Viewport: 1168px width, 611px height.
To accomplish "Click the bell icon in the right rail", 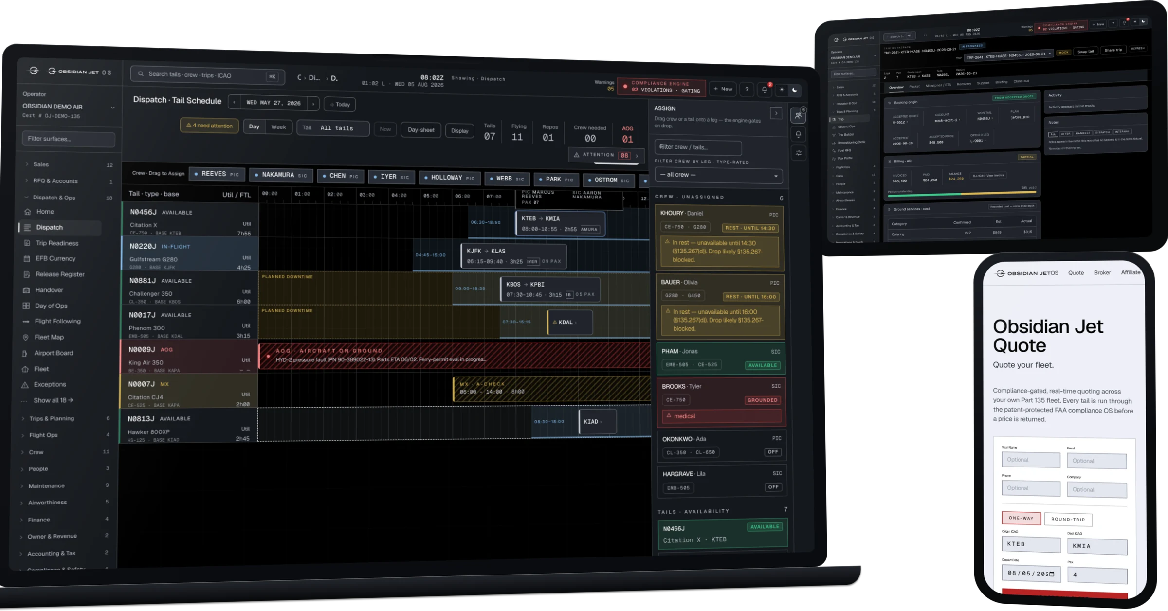I will pyautogui.click(x=799, y=134).
